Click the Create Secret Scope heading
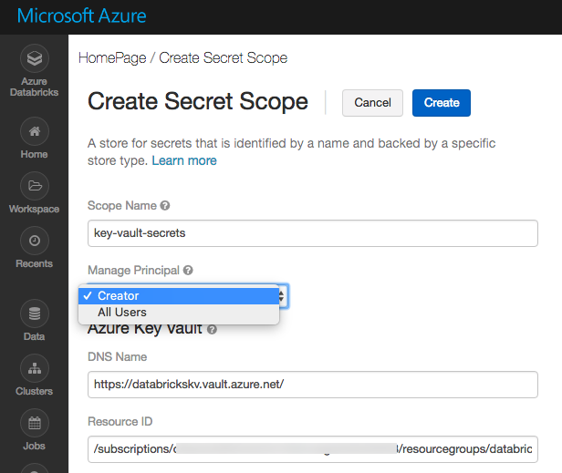The width and height of the screenshot is (562, 473). pos(198,101)
